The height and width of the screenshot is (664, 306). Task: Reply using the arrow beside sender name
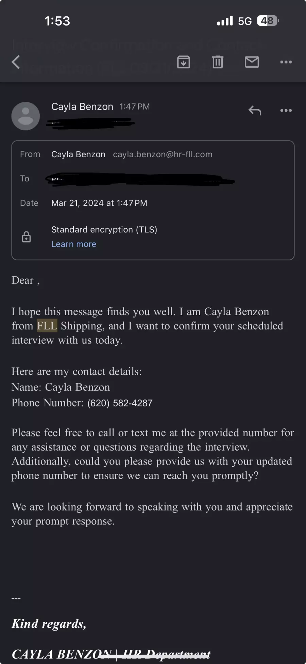pyautogui.click(x=255, y=110)
